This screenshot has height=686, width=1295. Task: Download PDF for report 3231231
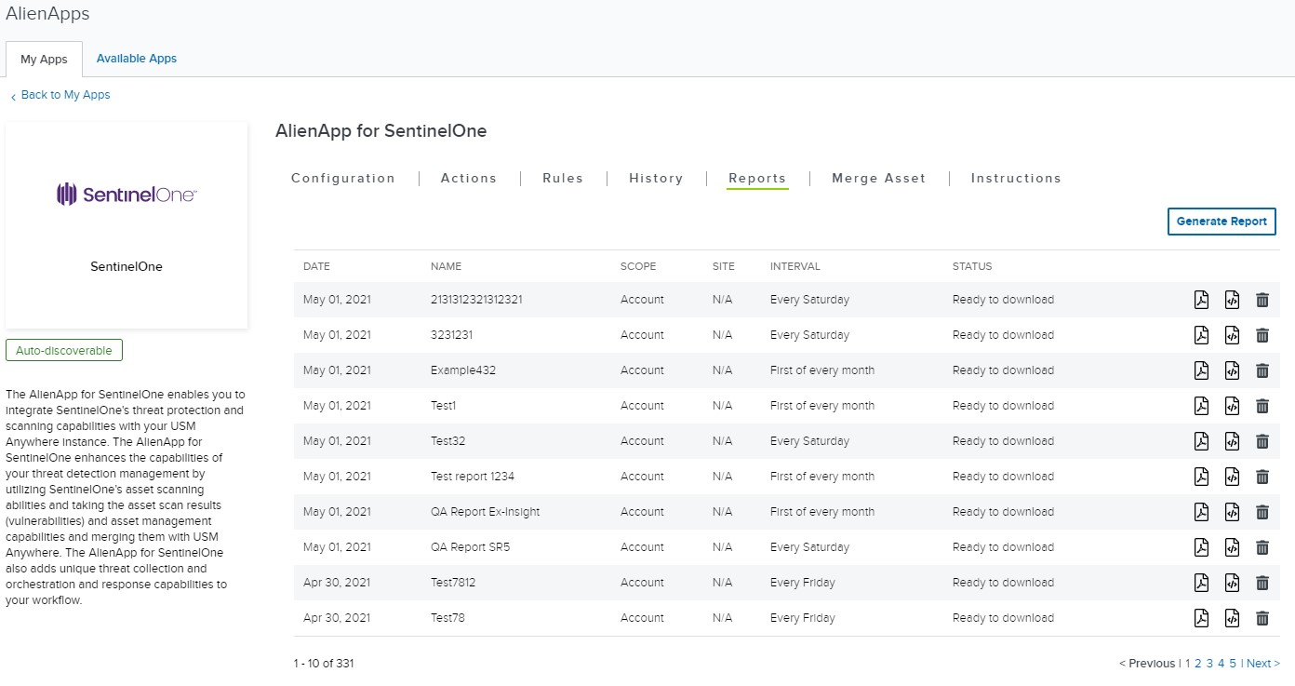(x=1201, y=335)
